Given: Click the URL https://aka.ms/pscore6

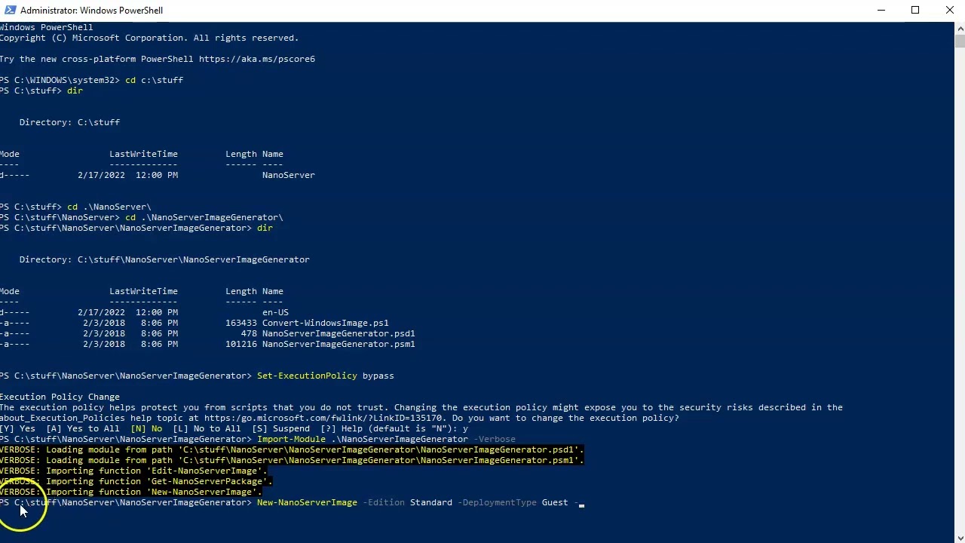Looking at the screenshot, I should (x=257, y=59).
